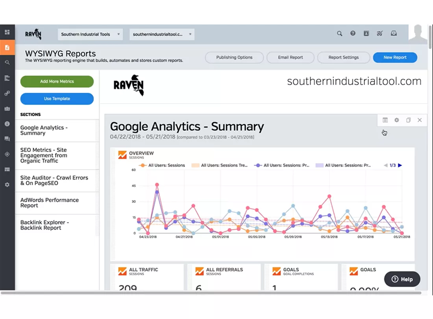
Task: Click the Use Template button
Action: [x=57, y=98]
